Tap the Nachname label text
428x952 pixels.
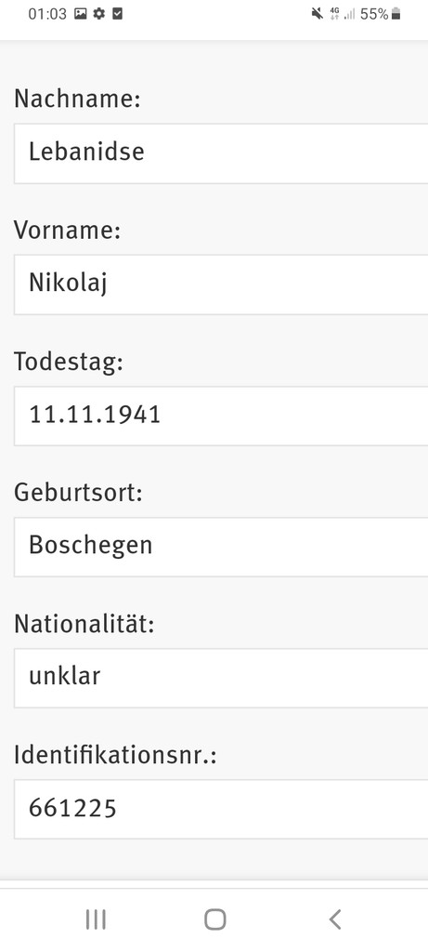77,99
